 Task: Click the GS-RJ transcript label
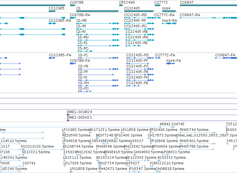coord(82,43)
